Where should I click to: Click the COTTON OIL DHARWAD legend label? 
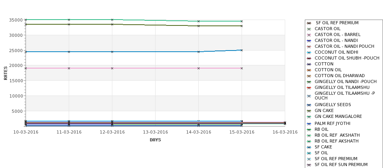pos(339,76)
